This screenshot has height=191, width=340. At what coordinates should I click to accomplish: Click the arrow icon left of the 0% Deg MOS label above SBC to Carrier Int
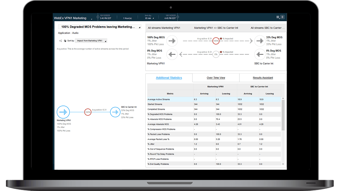(x=260, y=54)
